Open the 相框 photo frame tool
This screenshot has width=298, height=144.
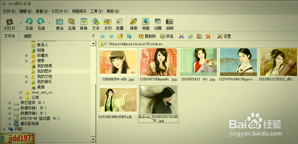pyautogui.click(x=146, y=24)
